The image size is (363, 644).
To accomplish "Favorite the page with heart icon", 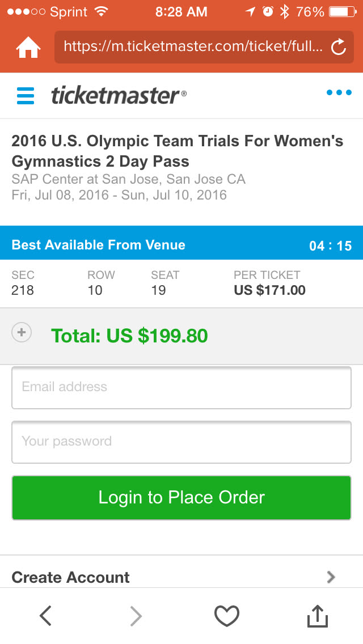I will [x=226, y=616].
